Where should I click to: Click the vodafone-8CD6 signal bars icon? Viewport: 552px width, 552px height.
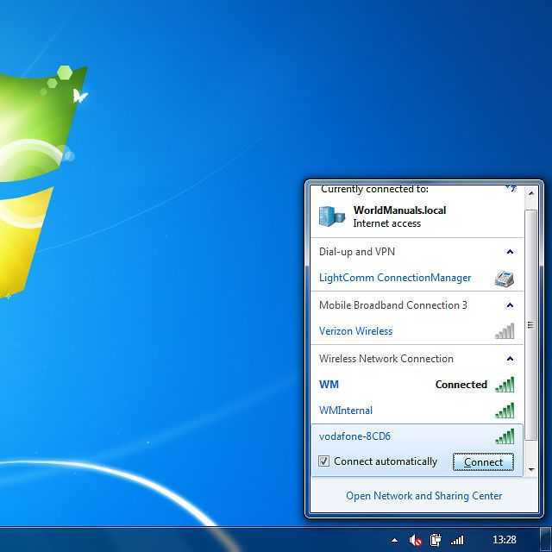505,436
